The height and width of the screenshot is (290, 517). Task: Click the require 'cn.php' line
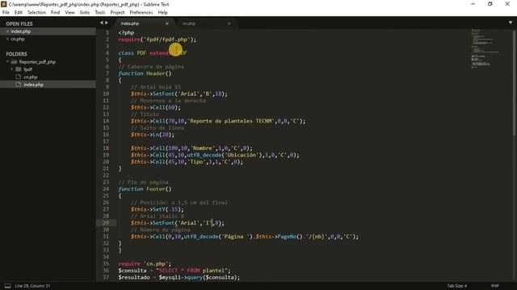click(145, 263)
